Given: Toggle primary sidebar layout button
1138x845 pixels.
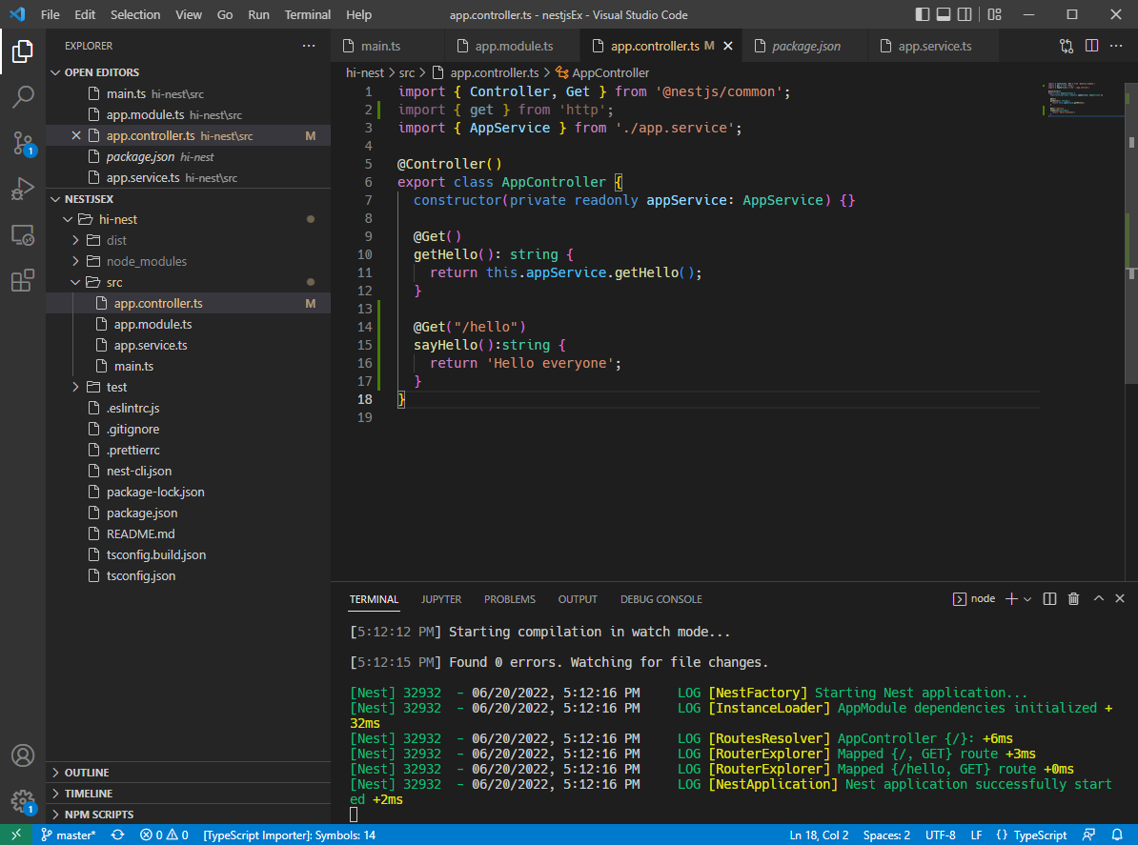Looking at the screenshot, I should [x=922, y=14].
